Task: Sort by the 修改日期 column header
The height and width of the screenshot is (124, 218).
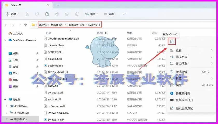Action: 102,33
